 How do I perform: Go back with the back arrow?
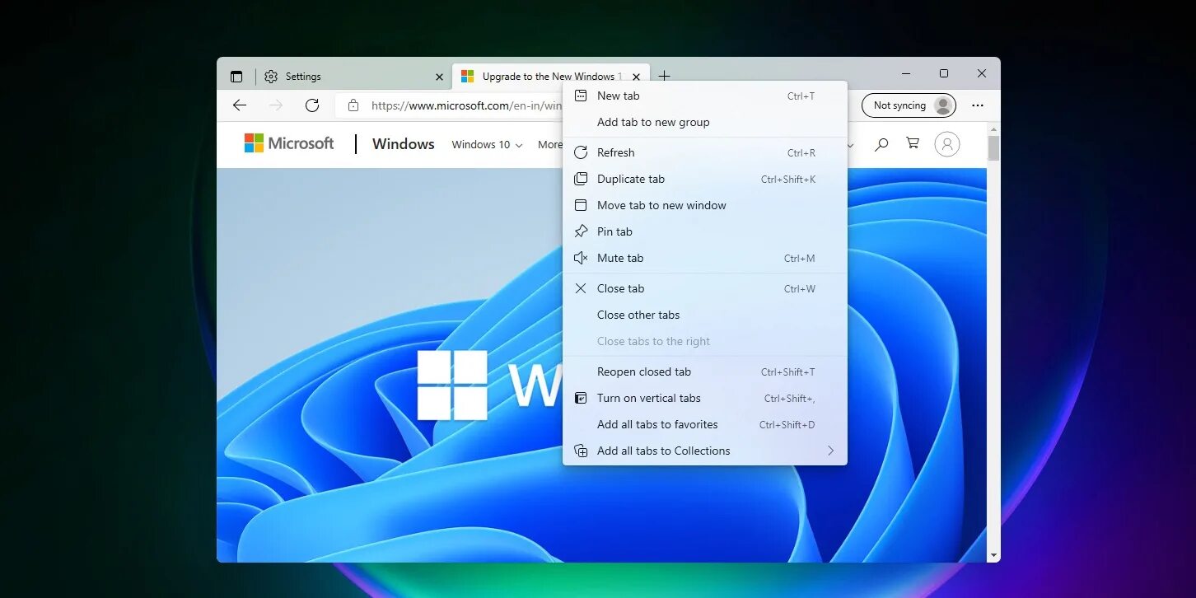[240, 105]
